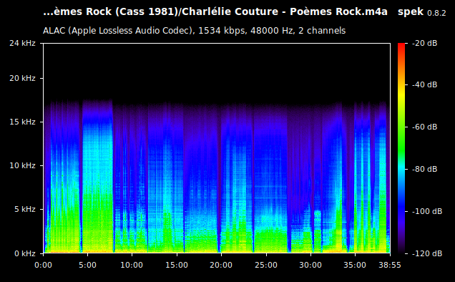Click the -80 dB legend label
The image size is (455, 282).
coord(424,169)
